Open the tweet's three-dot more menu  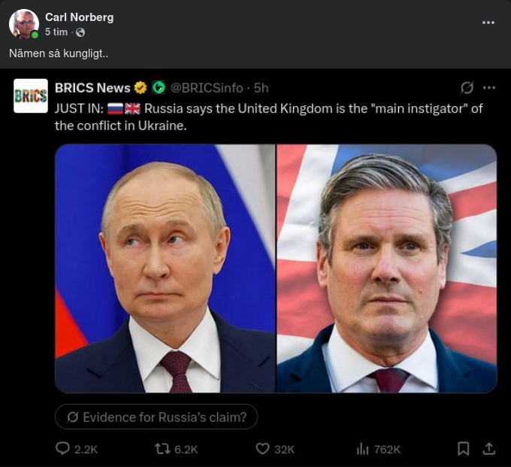489,88
